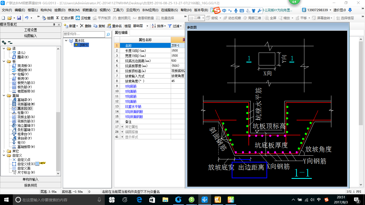Screen dimensions: 365x205
Task: Open the 新建 dropdown button
Action: tap(71, 26)
